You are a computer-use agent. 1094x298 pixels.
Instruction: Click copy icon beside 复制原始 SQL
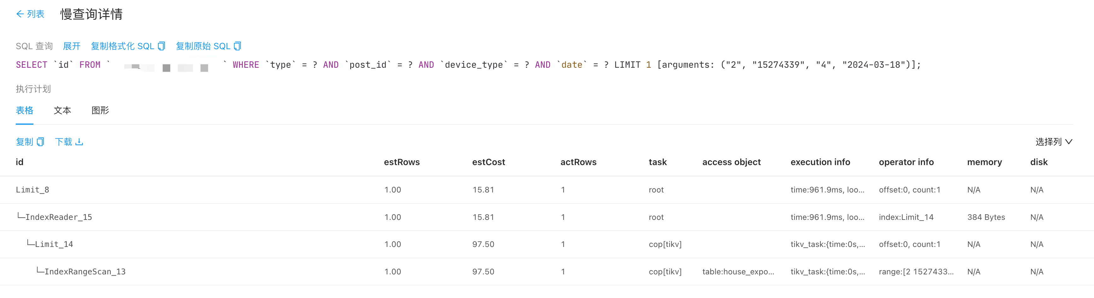(x=237, y=46)
